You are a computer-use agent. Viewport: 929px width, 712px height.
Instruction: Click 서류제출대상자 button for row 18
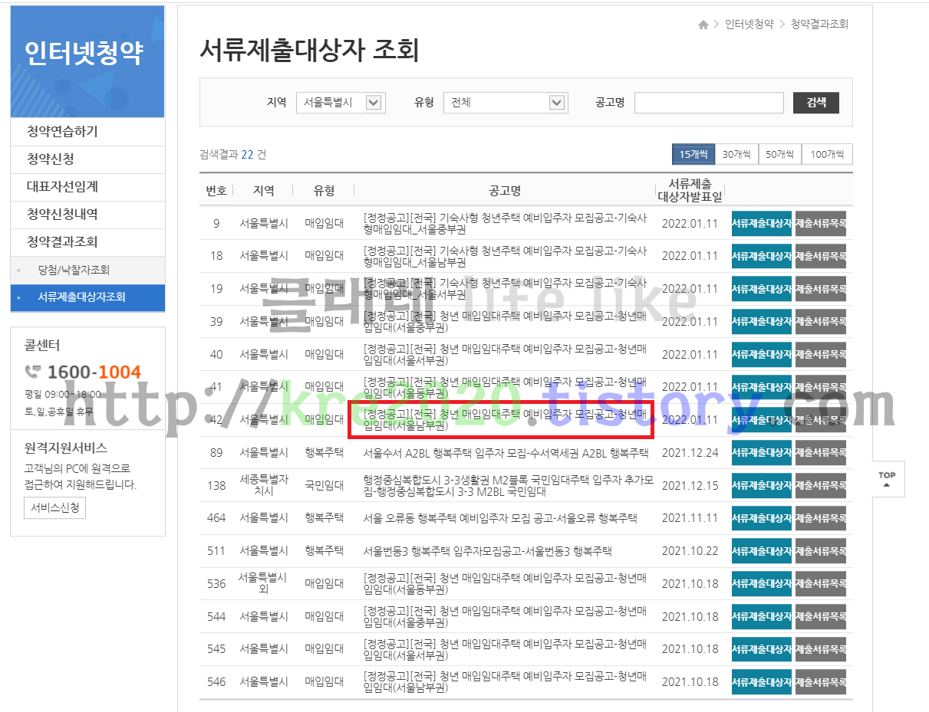point(762,256)
